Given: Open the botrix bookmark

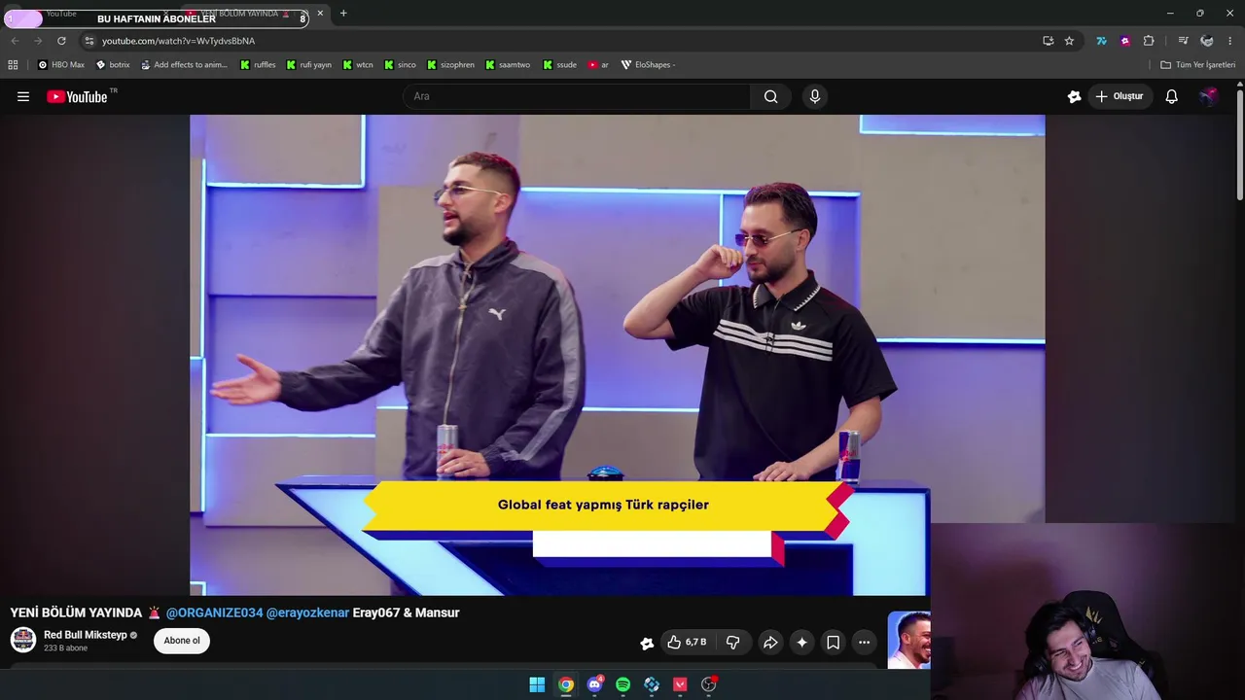Looking at the screenshot, I should [113, 65].
